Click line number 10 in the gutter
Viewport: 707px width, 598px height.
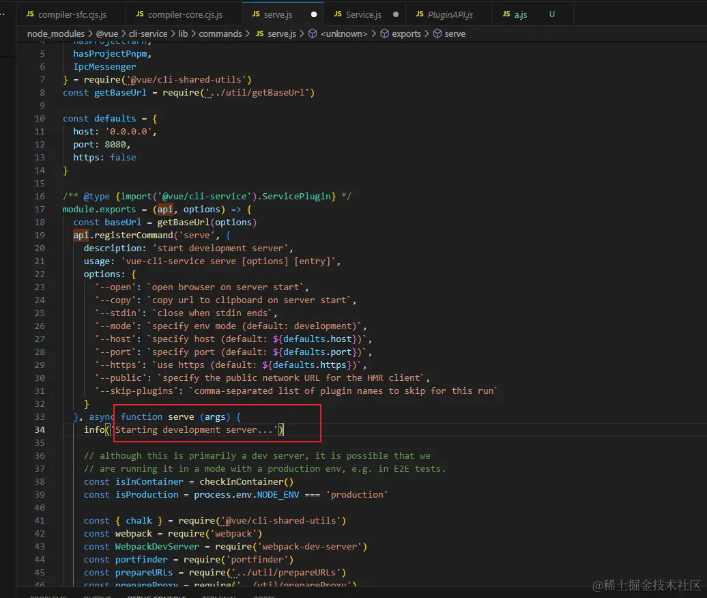[x=40, y=119]
